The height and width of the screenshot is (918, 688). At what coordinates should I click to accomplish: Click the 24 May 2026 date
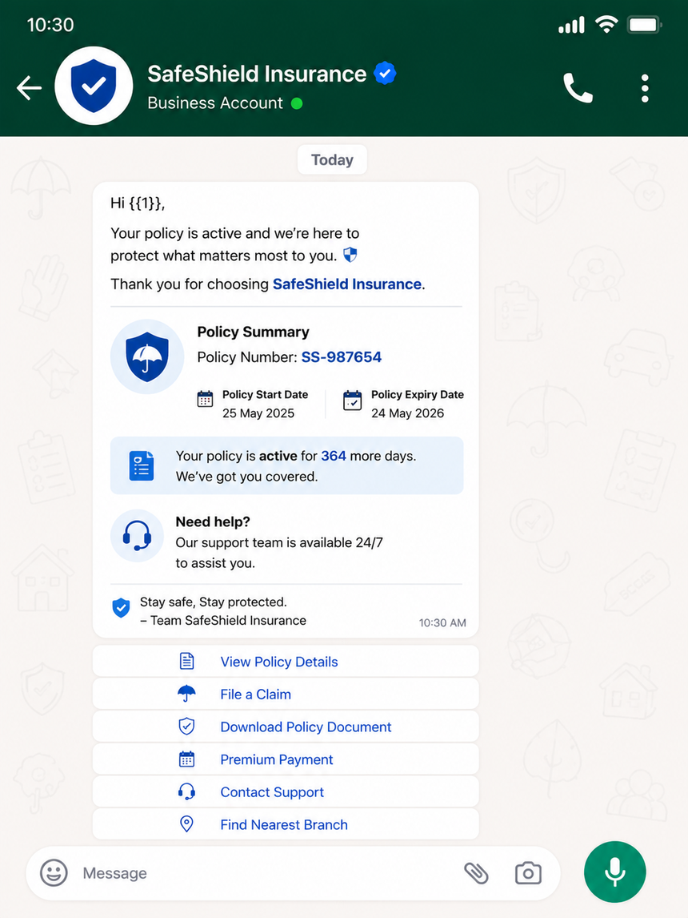pos(407,413)
